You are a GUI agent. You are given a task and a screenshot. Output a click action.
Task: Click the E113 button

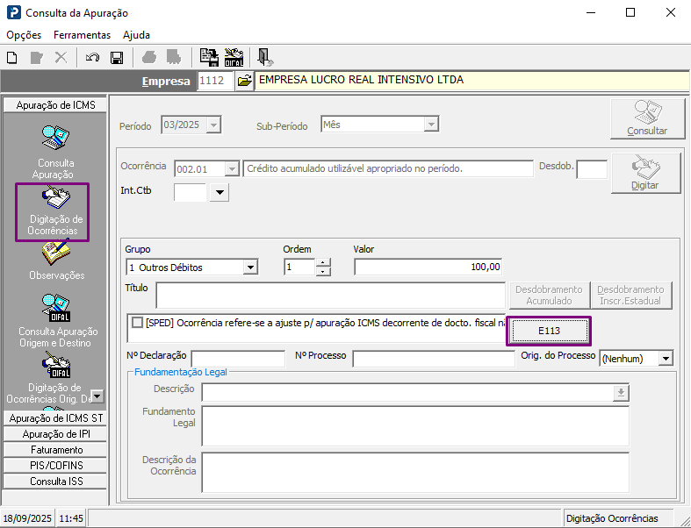[x=549, y=331]
